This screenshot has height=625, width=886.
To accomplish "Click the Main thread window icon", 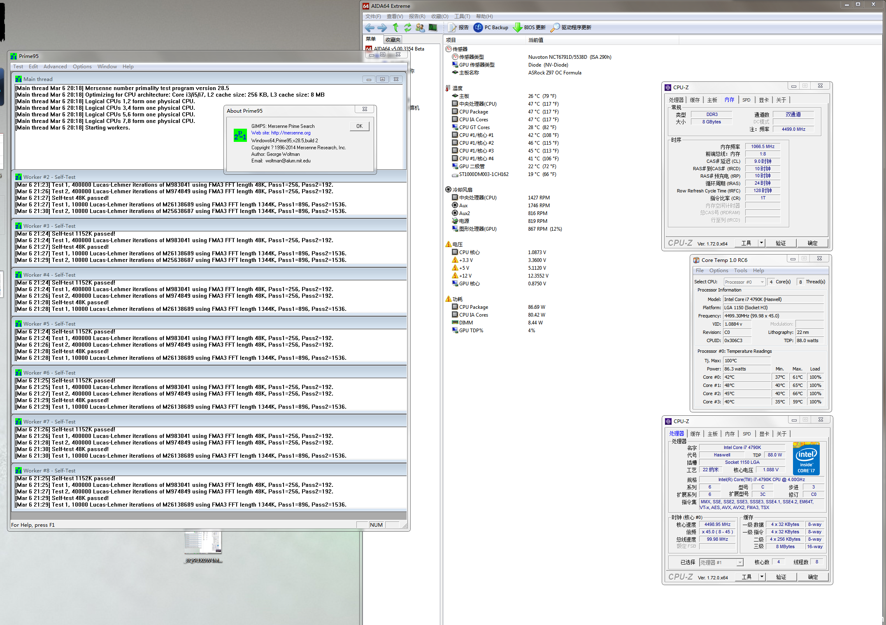I will (x=19, y=79).
